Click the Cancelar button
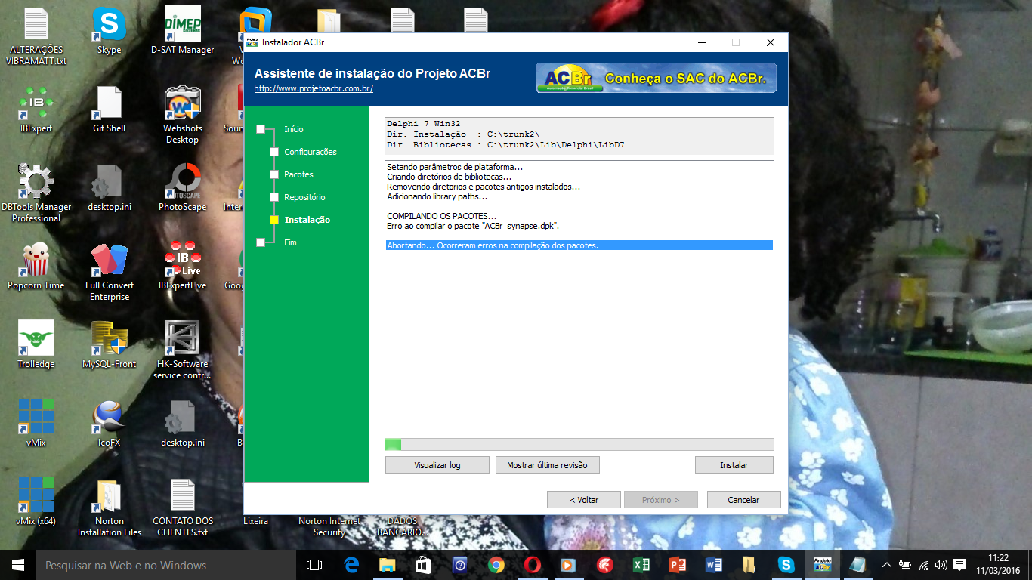Image resolution: width=1032 pixels, height=580 pixels. [743, 500]
